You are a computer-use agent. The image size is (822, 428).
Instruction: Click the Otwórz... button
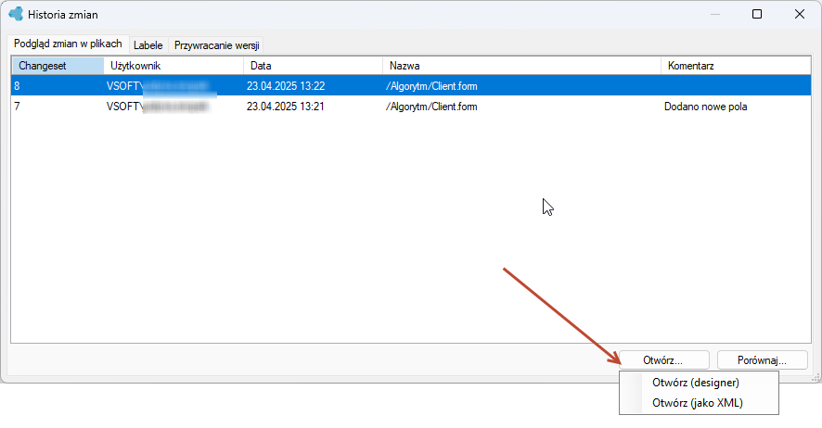tap(663, 360)
